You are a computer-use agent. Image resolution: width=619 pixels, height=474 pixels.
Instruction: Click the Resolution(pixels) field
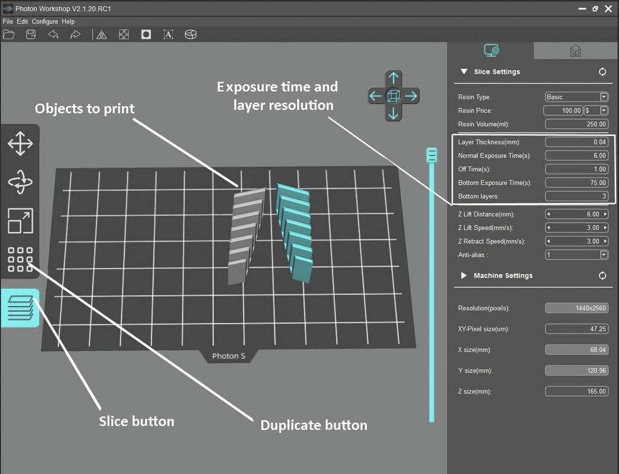pyautogui.click(x=577, y=308)
